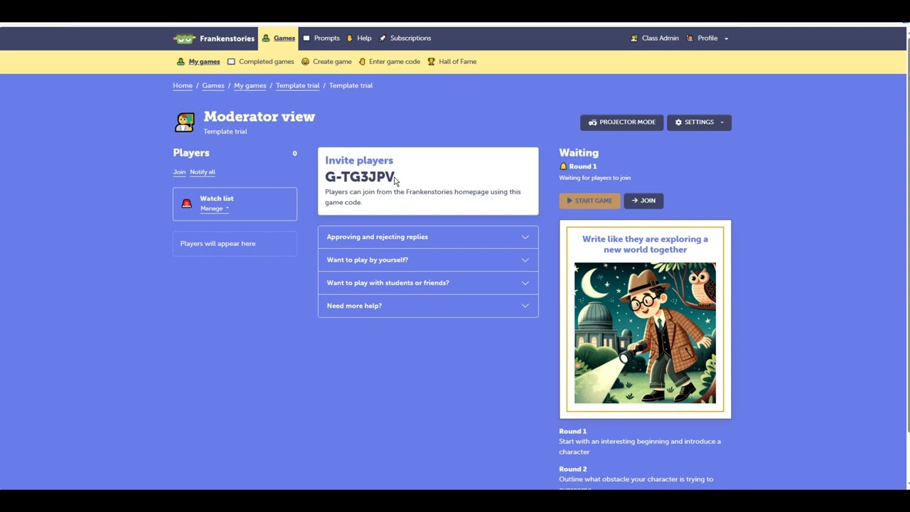Click the Projector Mode button
This screenshot has width=910, height=512.
point(622,122)
